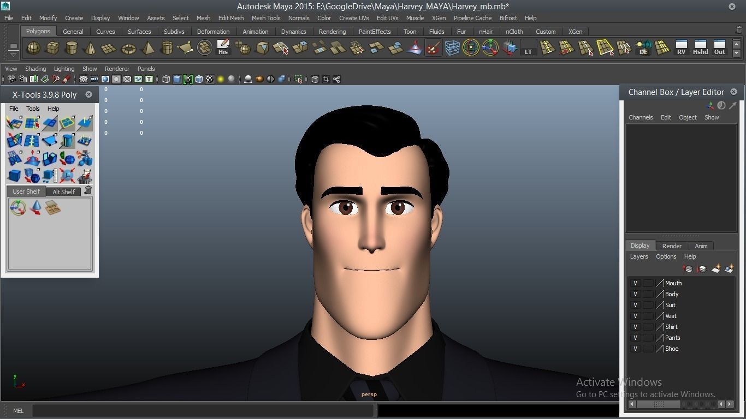Click the shelf scroll-down arrow at right
Screen dimensions: 746x419
pyautogui.click(x=736, y=53)
